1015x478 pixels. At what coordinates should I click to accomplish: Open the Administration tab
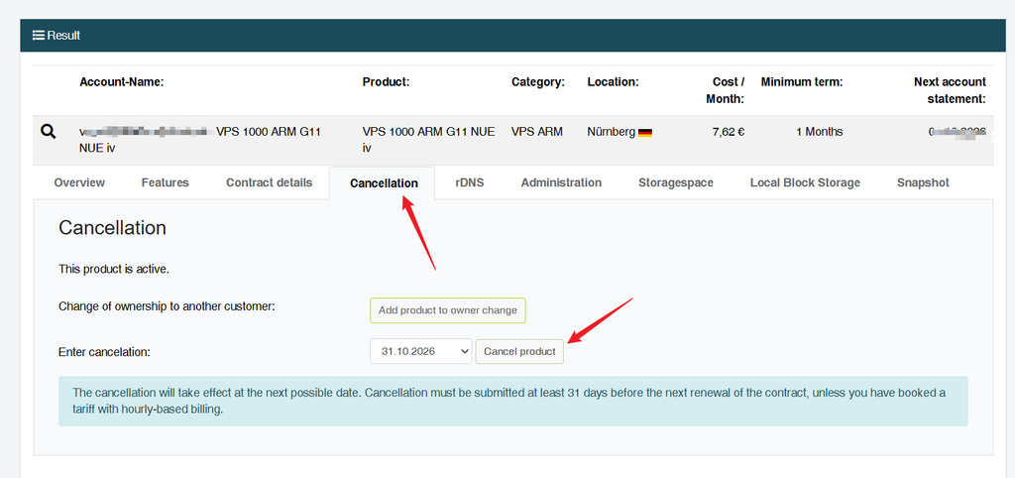point(561,182)
